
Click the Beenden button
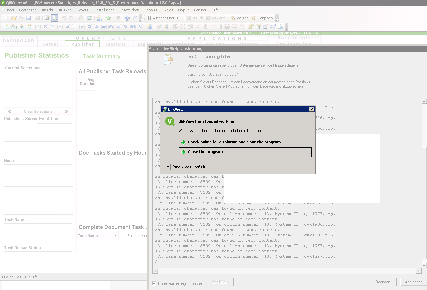point(383,282)
